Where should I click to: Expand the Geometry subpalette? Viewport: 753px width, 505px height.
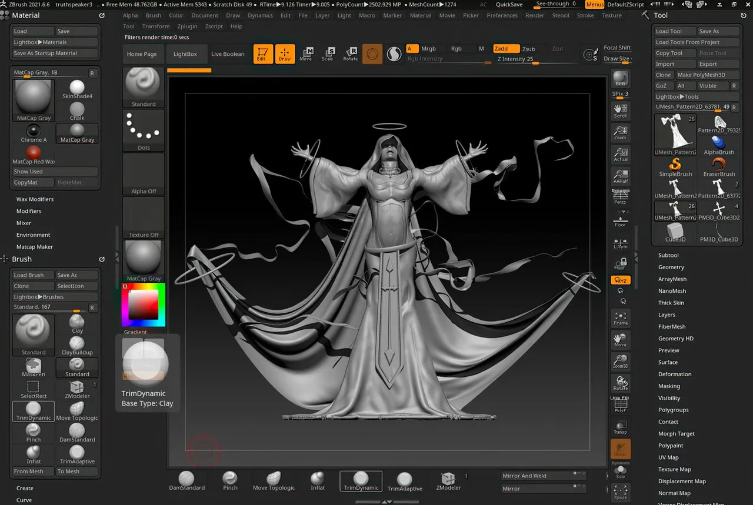click(671, 267)
